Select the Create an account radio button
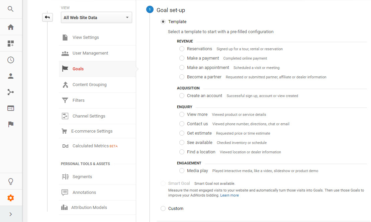The width and height of the screenshot is (371, 222). pyautogui.click(x=182, y=96)
